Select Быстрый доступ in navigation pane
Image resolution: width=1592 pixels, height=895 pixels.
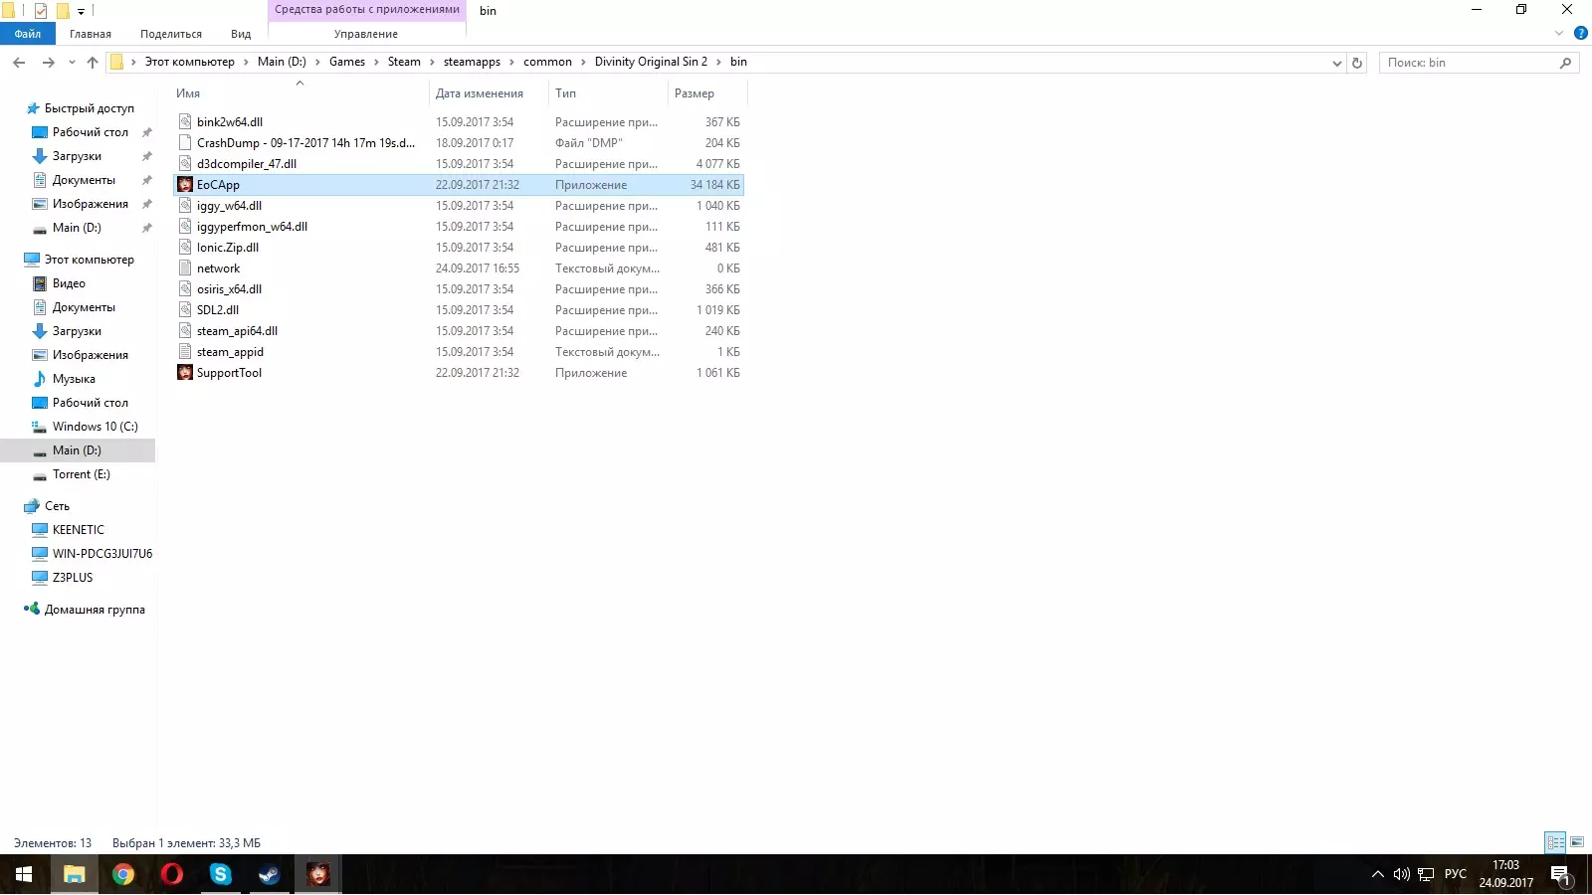(x=89, y=108)
